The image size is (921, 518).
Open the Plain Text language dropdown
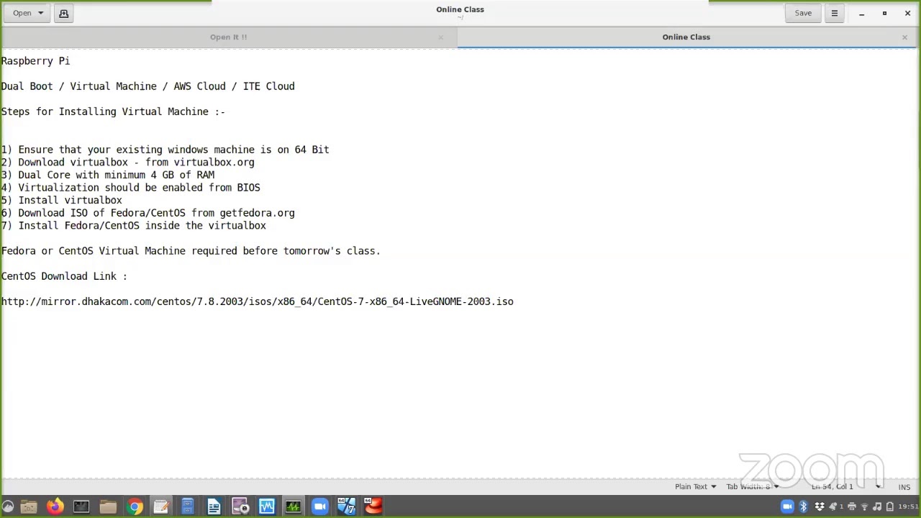point(695,487)
